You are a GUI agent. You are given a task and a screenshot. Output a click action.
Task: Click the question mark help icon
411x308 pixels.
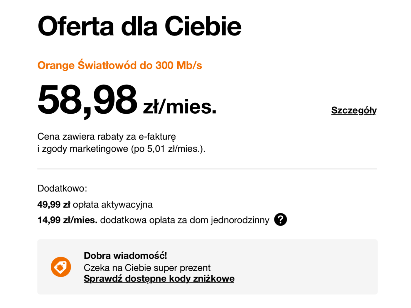point(280,220)
